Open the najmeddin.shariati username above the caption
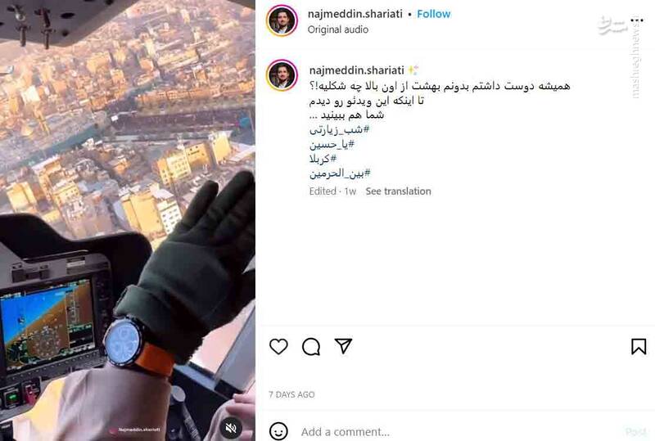This screenshot has height=441, width=655. [x=357, y=70]
